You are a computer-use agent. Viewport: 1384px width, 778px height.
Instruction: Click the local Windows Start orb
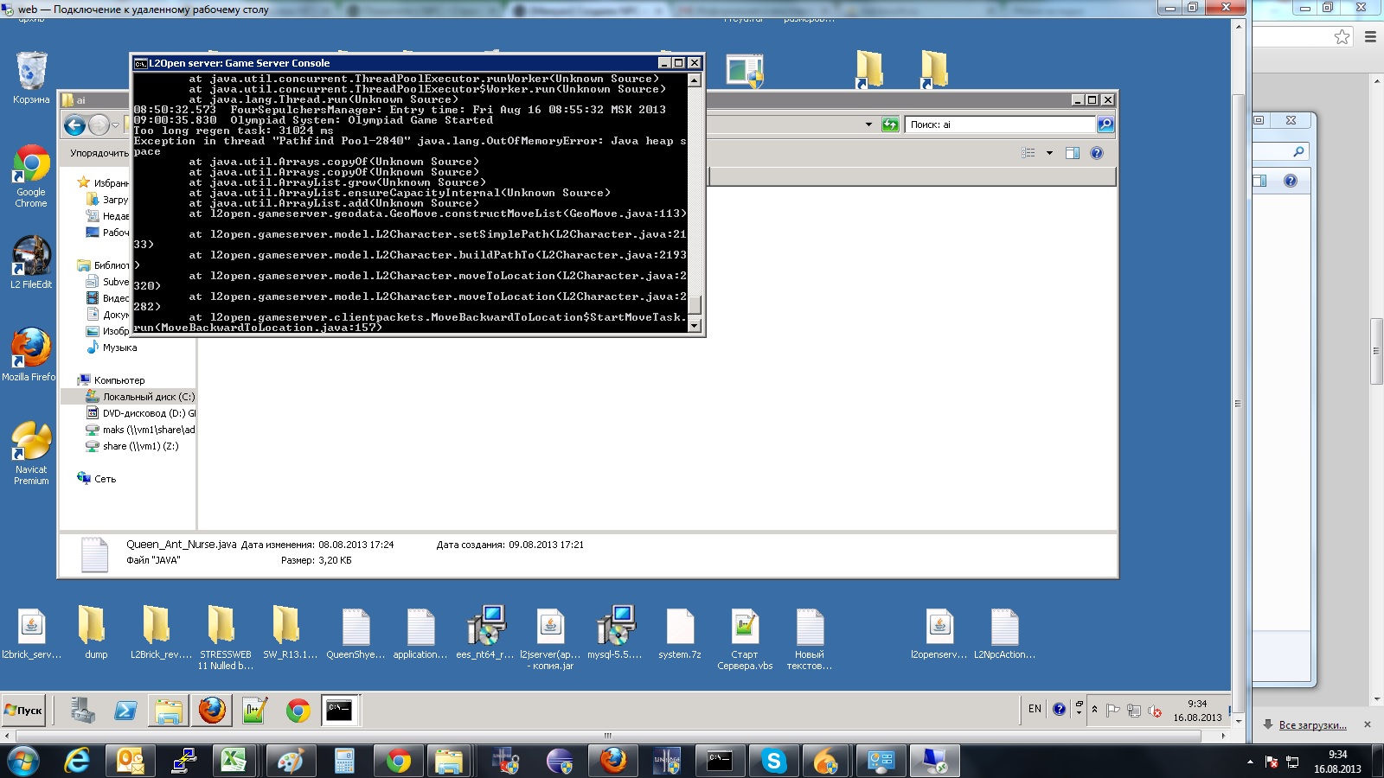[22, 761]
